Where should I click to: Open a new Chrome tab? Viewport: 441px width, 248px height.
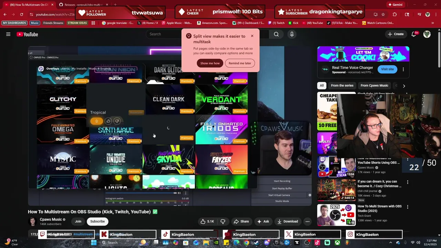point(115,5)
